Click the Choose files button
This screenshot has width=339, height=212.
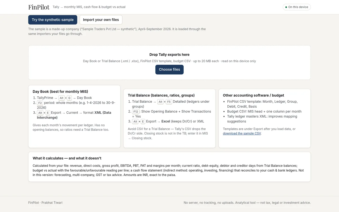169,70
